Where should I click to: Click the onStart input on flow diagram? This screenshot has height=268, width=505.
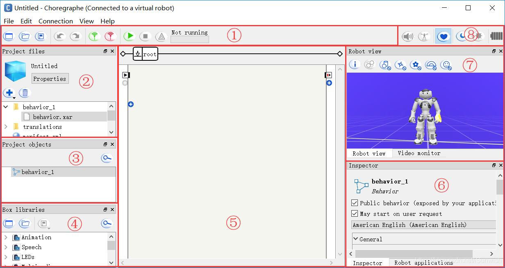click(126, 75)
